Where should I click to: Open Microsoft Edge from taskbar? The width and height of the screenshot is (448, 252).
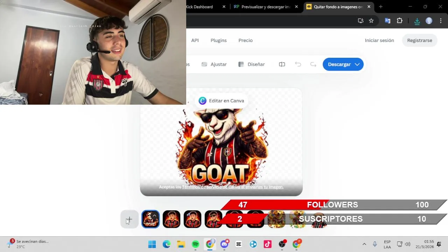(x=167, y=244)
